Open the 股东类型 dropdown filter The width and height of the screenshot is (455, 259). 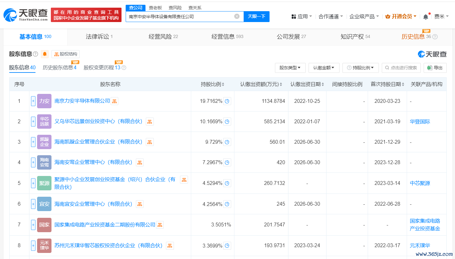290,68
